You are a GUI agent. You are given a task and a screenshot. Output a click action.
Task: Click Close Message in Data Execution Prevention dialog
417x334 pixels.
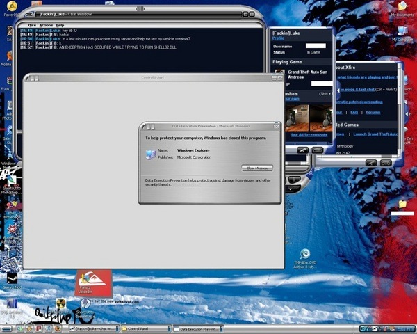257,168
